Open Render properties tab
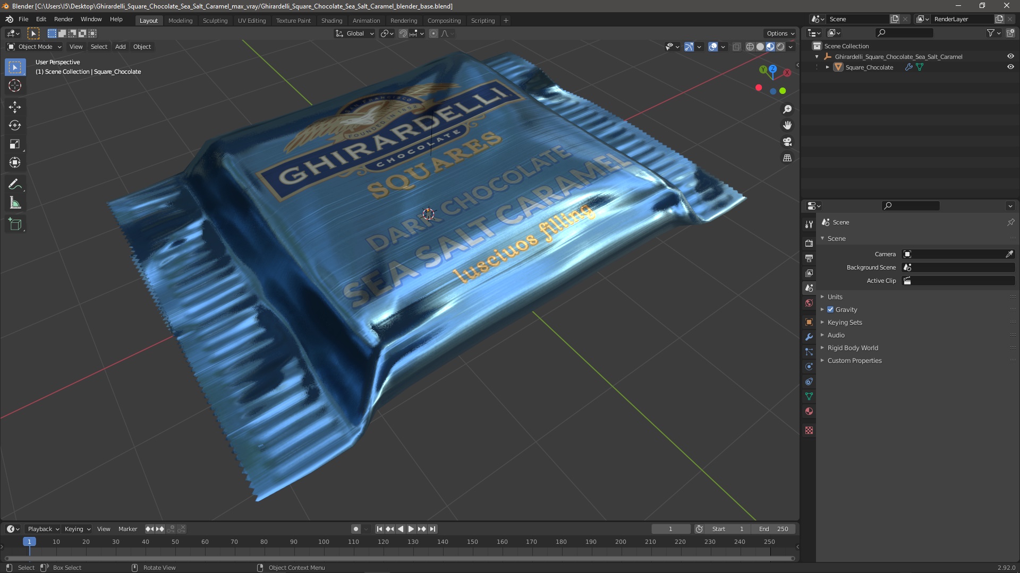This screenshot has height=573, width=1020. click(809, 243)
